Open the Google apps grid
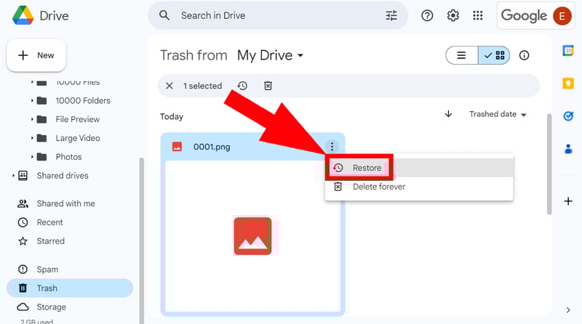The width and height of the screenshot is (582, 324). click(x=478, y=15)
